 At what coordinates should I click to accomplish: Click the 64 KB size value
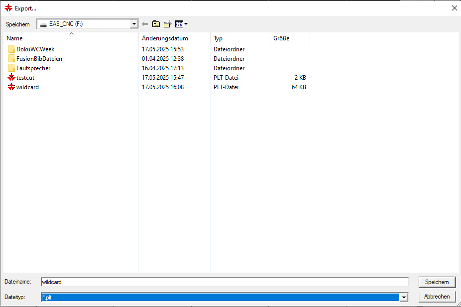(299, 87)
